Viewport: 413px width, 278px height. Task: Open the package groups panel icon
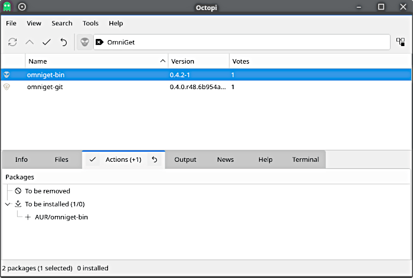(401, 42)
